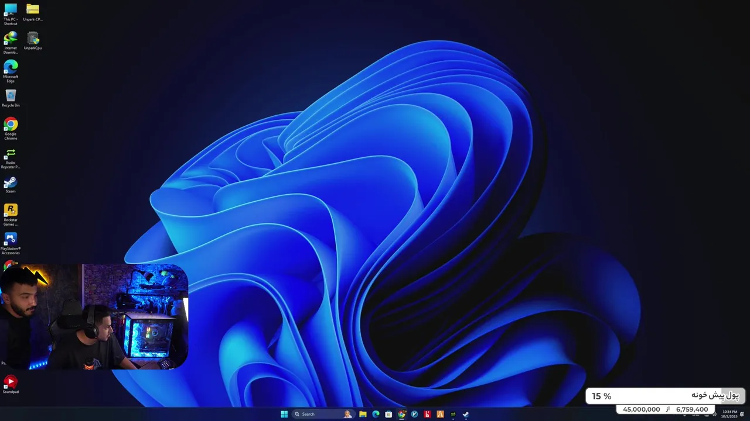Open Microsoft Edge in the taskbar
The image size is (750, 421).
376,414
